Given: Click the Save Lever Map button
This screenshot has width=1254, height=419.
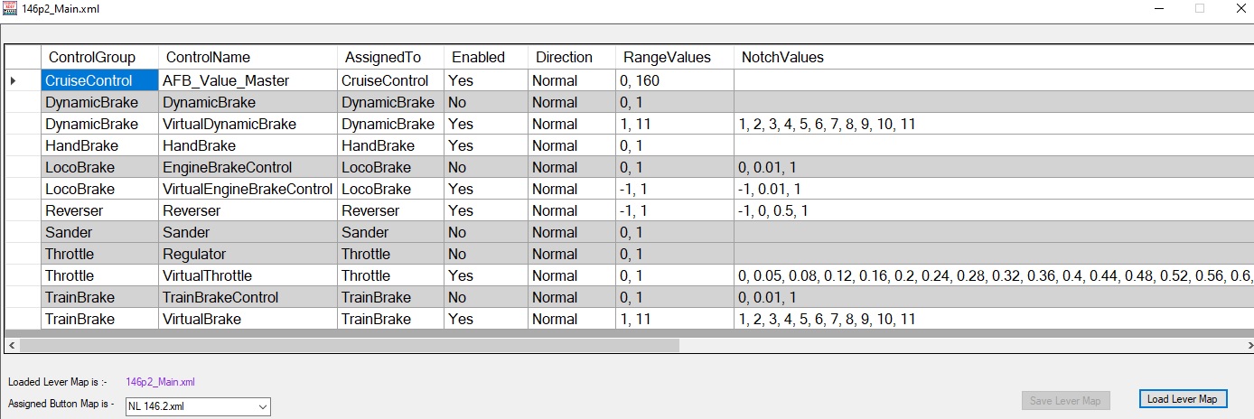Looking at the screenshot, I should tap(1066, 400).
